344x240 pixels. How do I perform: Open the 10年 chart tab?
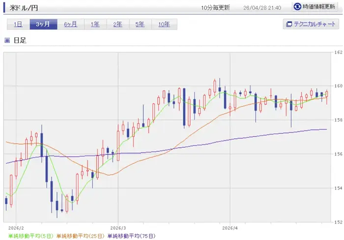click(x=164, y=25)
